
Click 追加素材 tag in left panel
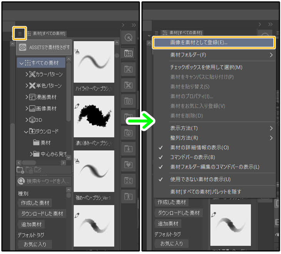[x=31, y=224]
